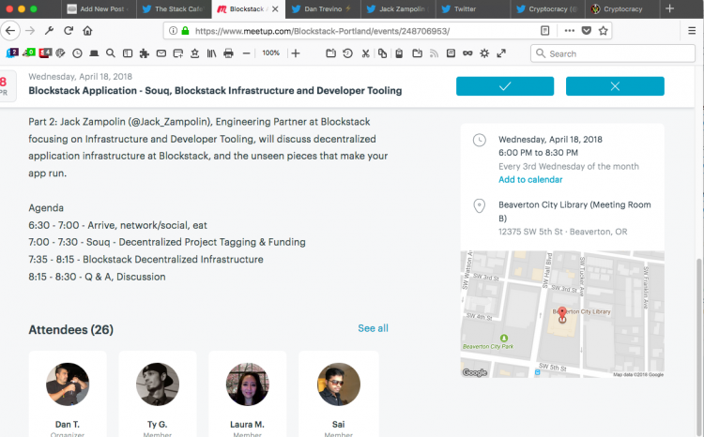This screenshot has height=437, width=704.
Task: Click the green padlock security icon
Action: (x=185, y=31)
